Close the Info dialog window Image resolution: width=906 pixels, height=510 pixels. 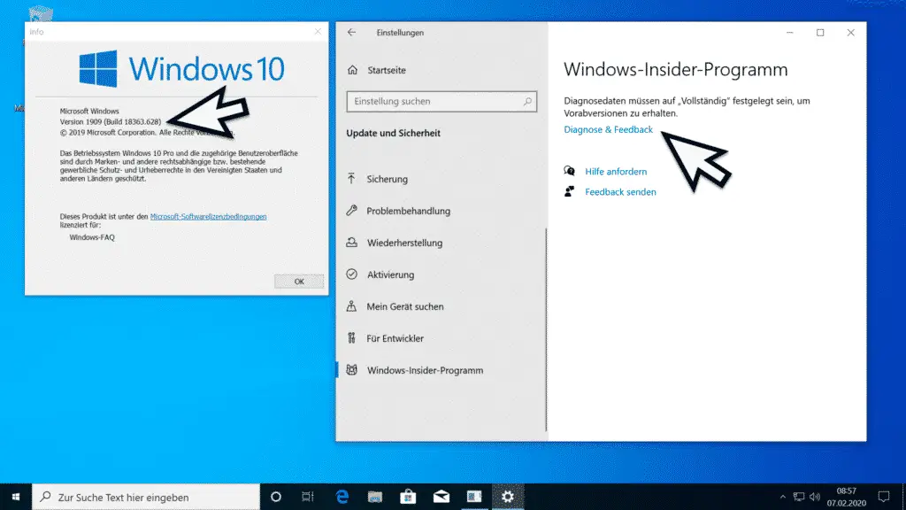[x=318, y=31]
